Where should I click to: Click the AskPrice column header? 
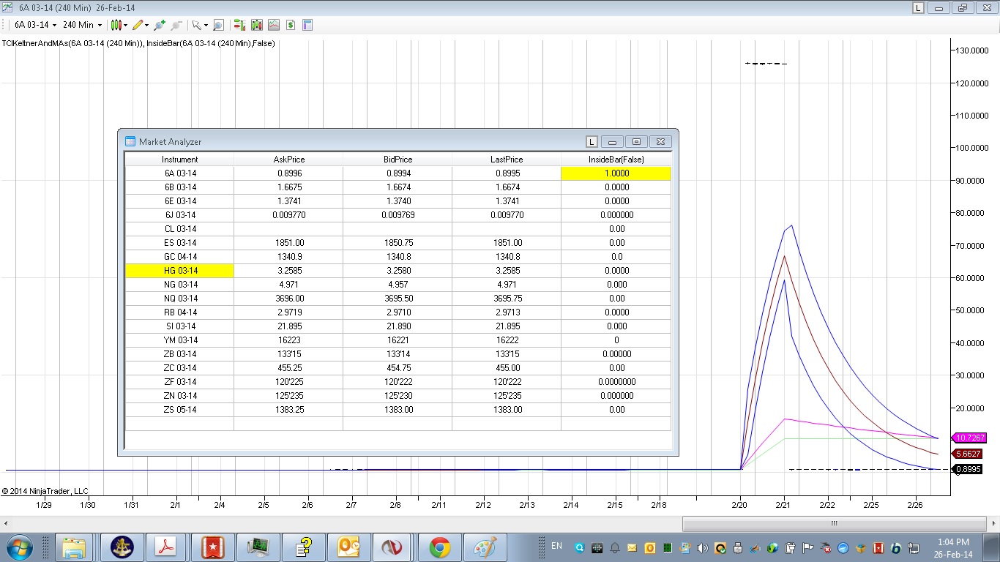click(288, 160)
